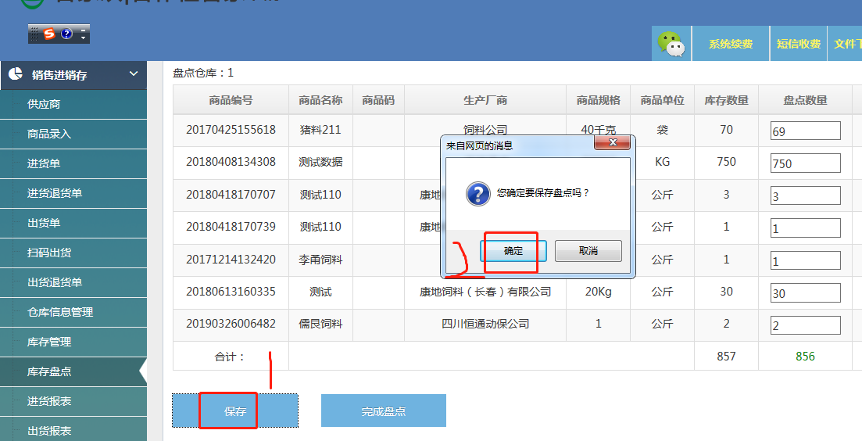Click the pie chart icon beside 销售进销存

[16, 74]
